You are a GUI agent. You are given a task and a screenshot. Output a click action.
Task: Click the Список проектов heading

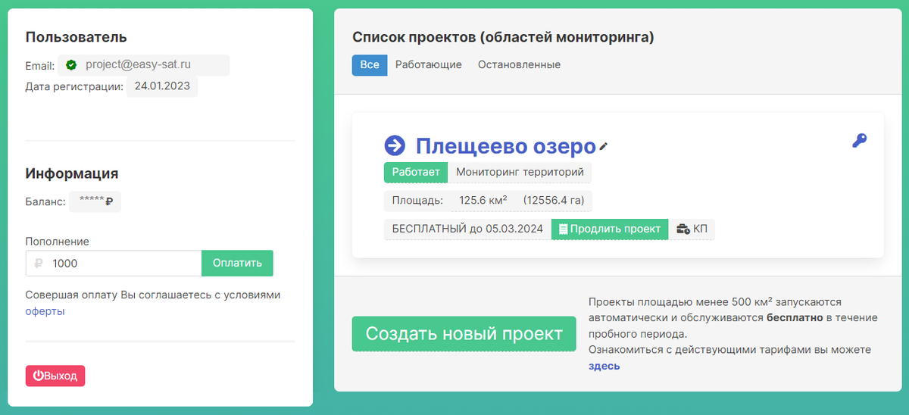(x=503, y=37)
